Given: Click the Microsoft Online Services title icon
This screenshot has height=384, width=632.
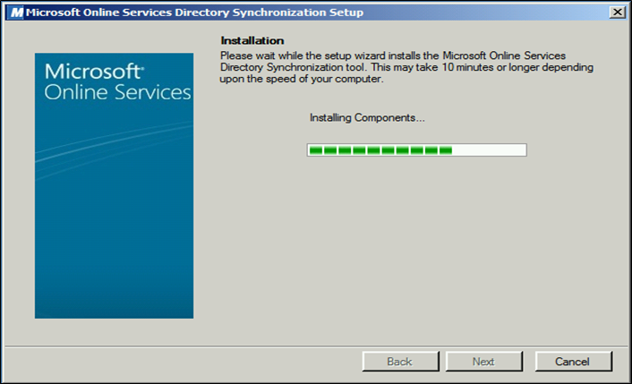Looking at the screenshot, I should (x=16, y=13).
